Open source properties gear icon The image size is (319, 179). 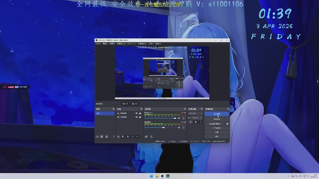128,136
